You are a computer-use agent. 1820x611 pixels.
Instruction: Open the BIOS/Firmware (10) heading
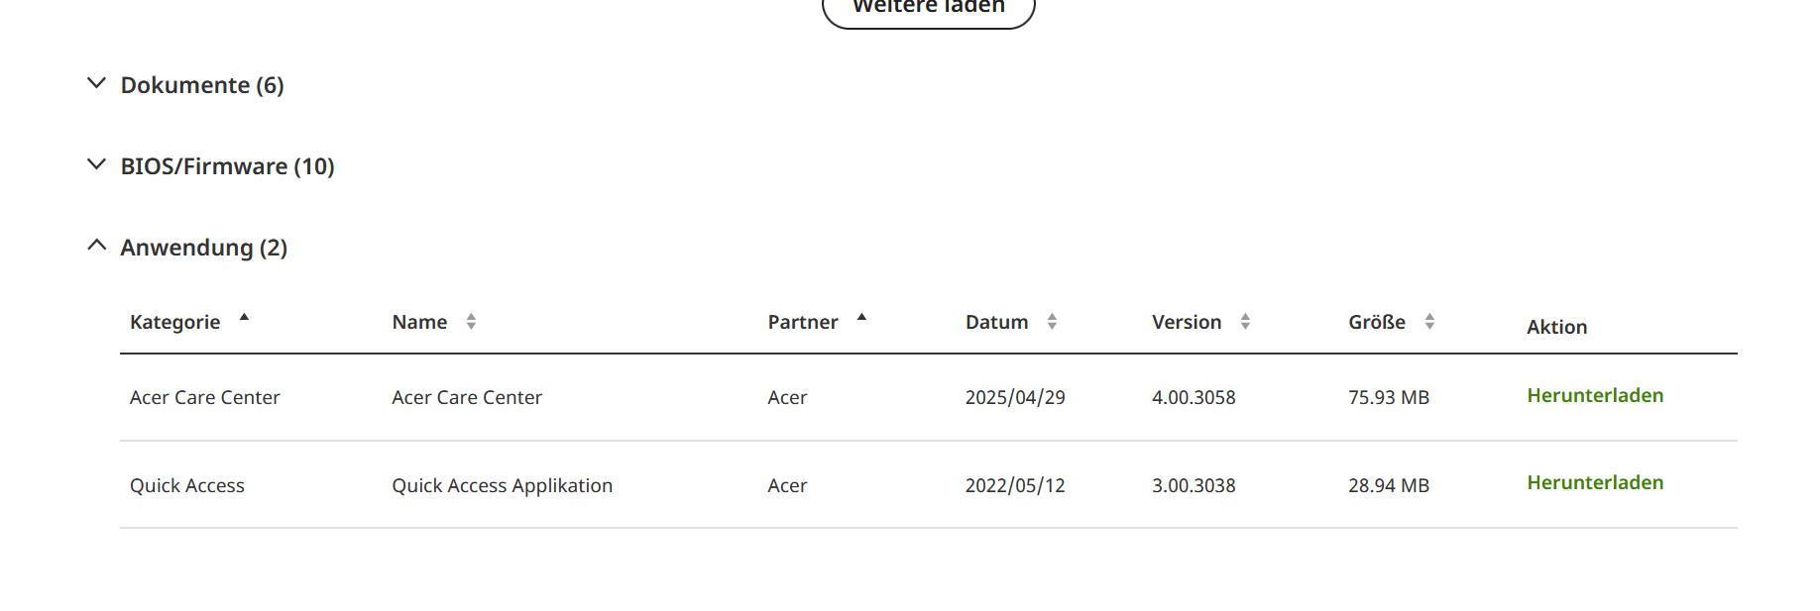click(228, 166)
